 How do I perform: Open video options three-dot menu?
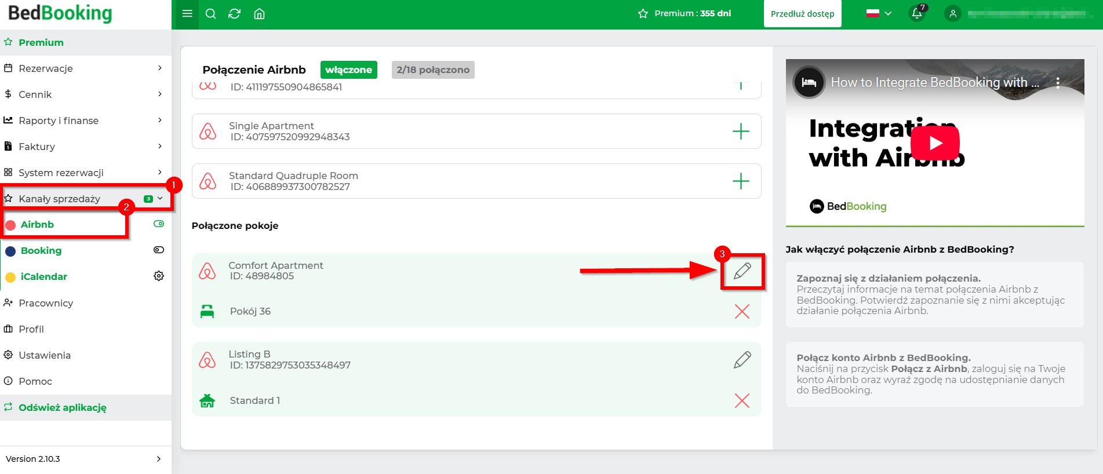click(x=1058, y=83)
